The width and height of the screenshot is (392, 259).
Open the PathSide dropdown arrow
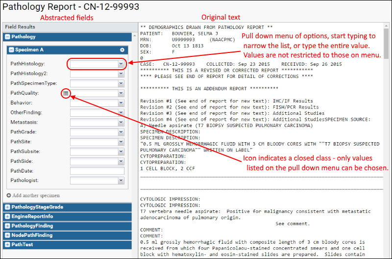(x=121, y=161)
